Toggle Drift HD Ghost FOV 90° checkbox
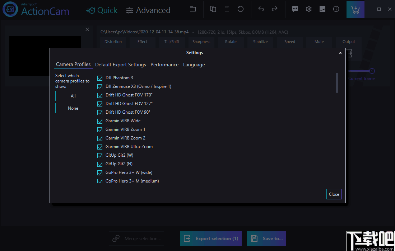 (100, 112)
